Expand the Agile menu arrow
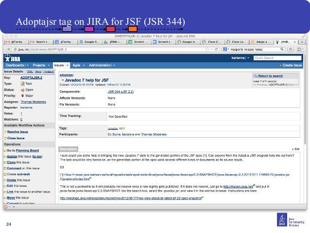310x233 pixels. tap(84, 65)
